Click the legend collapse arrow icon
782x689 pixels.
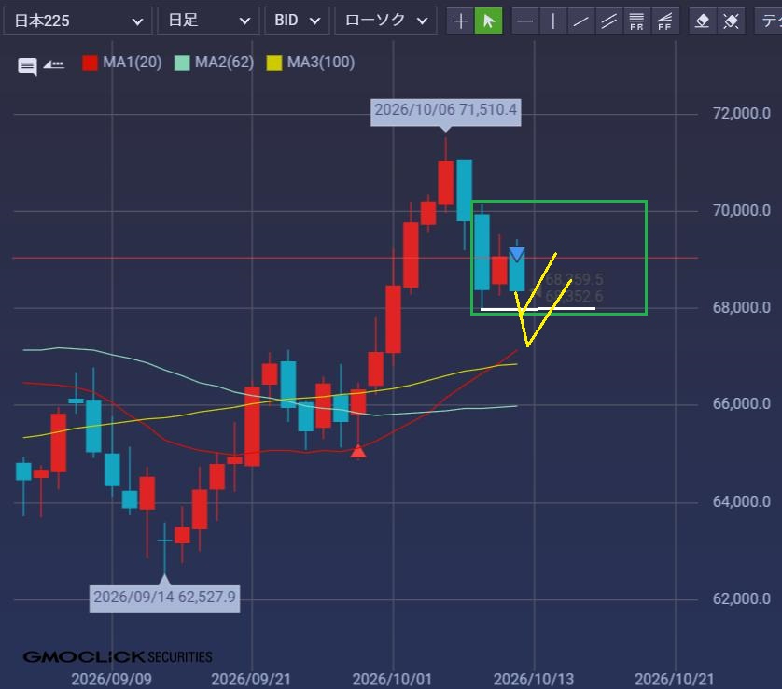point(53,64)
